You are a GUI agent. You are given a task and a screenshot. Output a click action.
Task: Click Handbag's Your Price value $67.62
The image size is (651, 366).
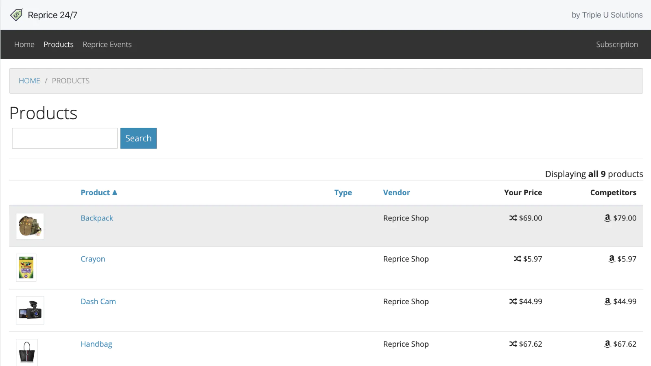(531, 344)
